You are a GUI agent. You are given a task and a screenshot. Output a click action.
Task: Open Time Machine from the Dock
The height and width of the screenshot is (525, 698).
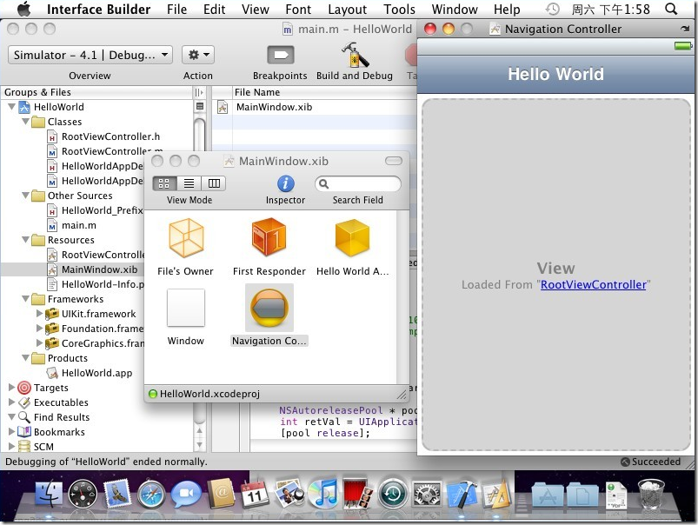(x=392, y=494)
